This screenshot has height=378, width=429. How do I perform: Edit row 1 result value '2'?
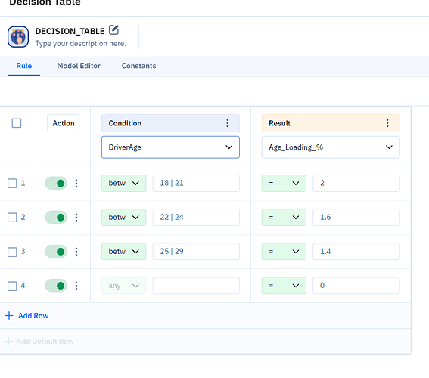(x=356, y=183)
